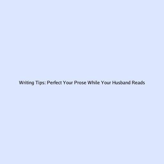The width and height of the screenshot is (164, 164).
Task: Select the word "Perfect" in the title
Action: click(54, 83)
